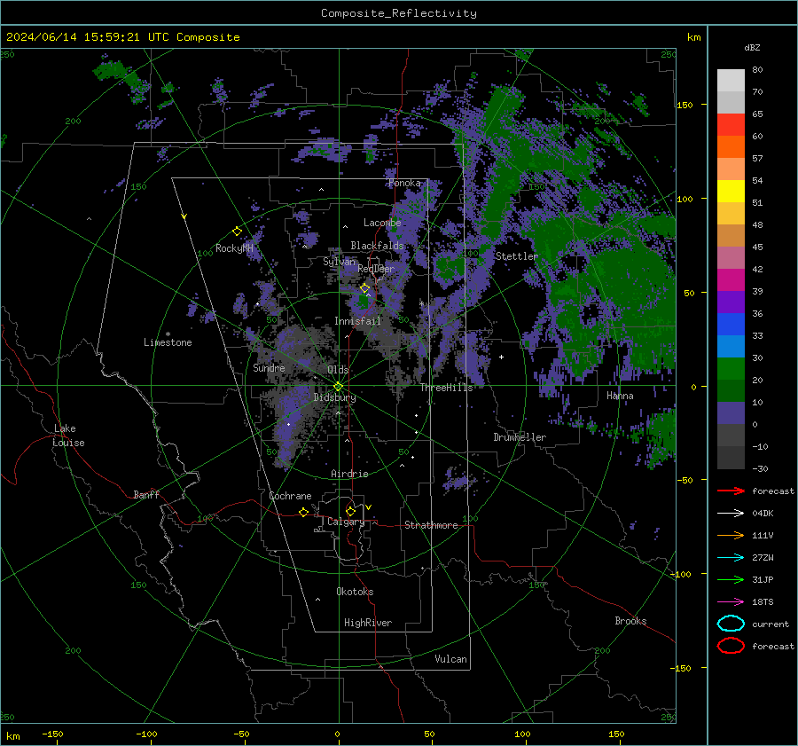Click the Ponoka city label

point(404,183)
